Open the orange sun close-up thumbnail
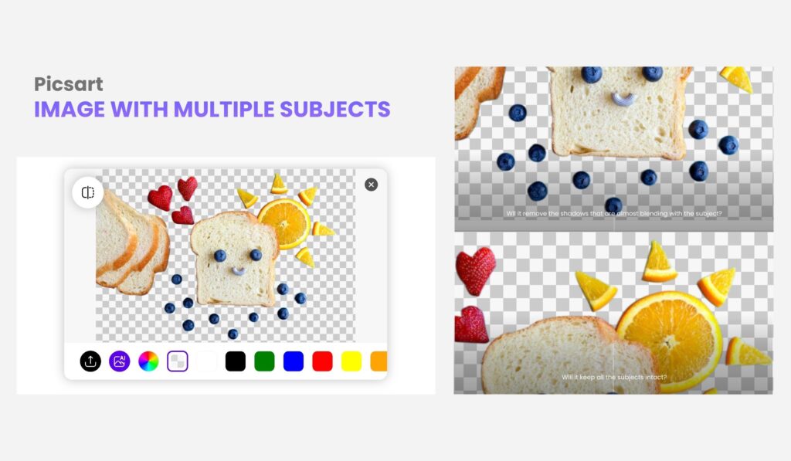 613,314
